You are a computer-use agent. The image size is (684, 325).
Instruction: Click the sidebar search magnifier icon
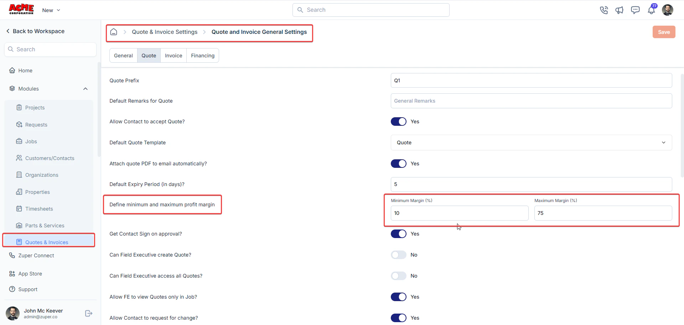coord(11,49)
